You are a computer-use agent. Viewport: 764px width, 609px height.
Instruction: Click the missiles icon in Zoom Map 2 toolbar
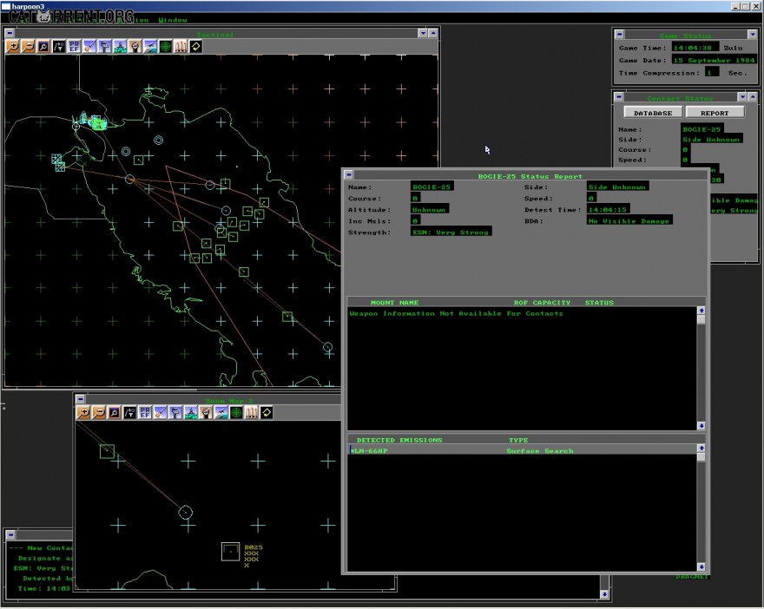click(252, 412)
